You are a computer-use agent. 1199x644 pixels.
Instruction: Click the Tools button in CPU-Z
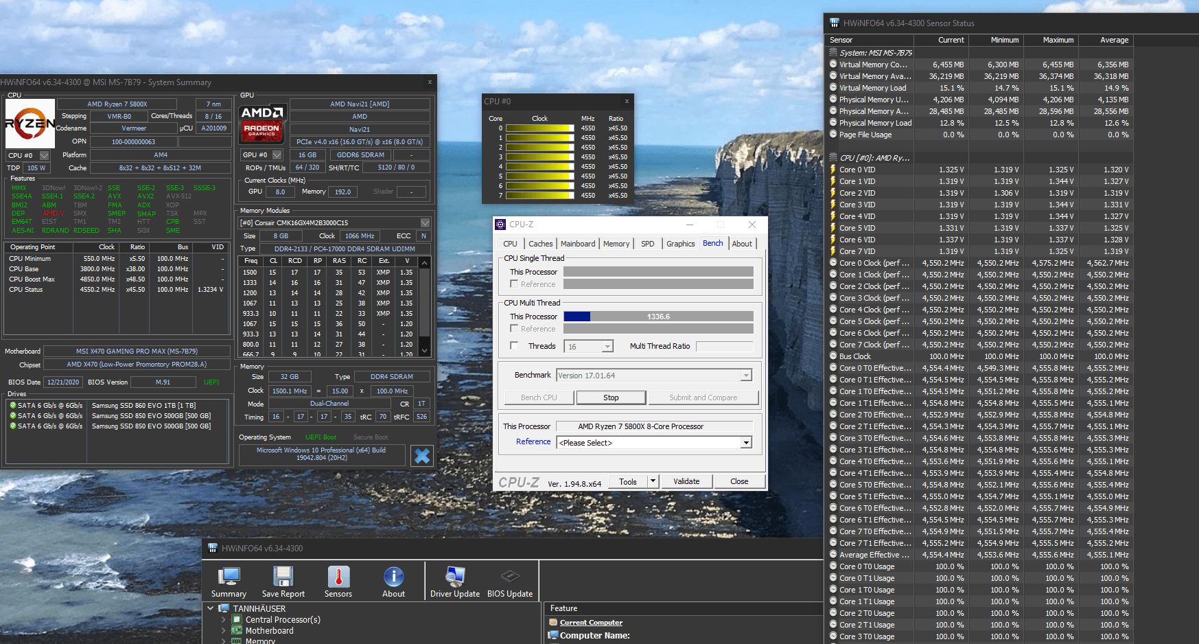coord(628,481)
